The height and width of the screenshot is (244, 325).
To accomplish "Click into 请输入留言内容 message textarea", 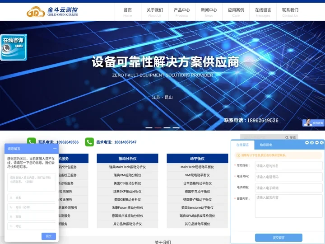I will 289,206.
